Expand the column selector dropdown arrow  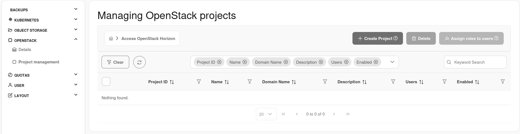pos(392,62)
